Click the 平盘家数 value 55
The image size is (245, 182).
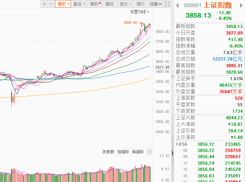(x=240, y=105)
